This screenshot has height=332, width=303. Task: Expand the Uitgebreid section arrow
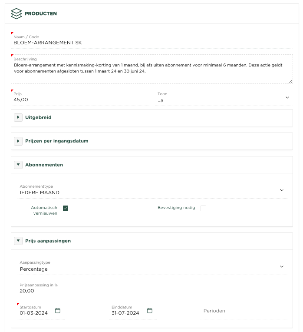click(x=18, y=117)
